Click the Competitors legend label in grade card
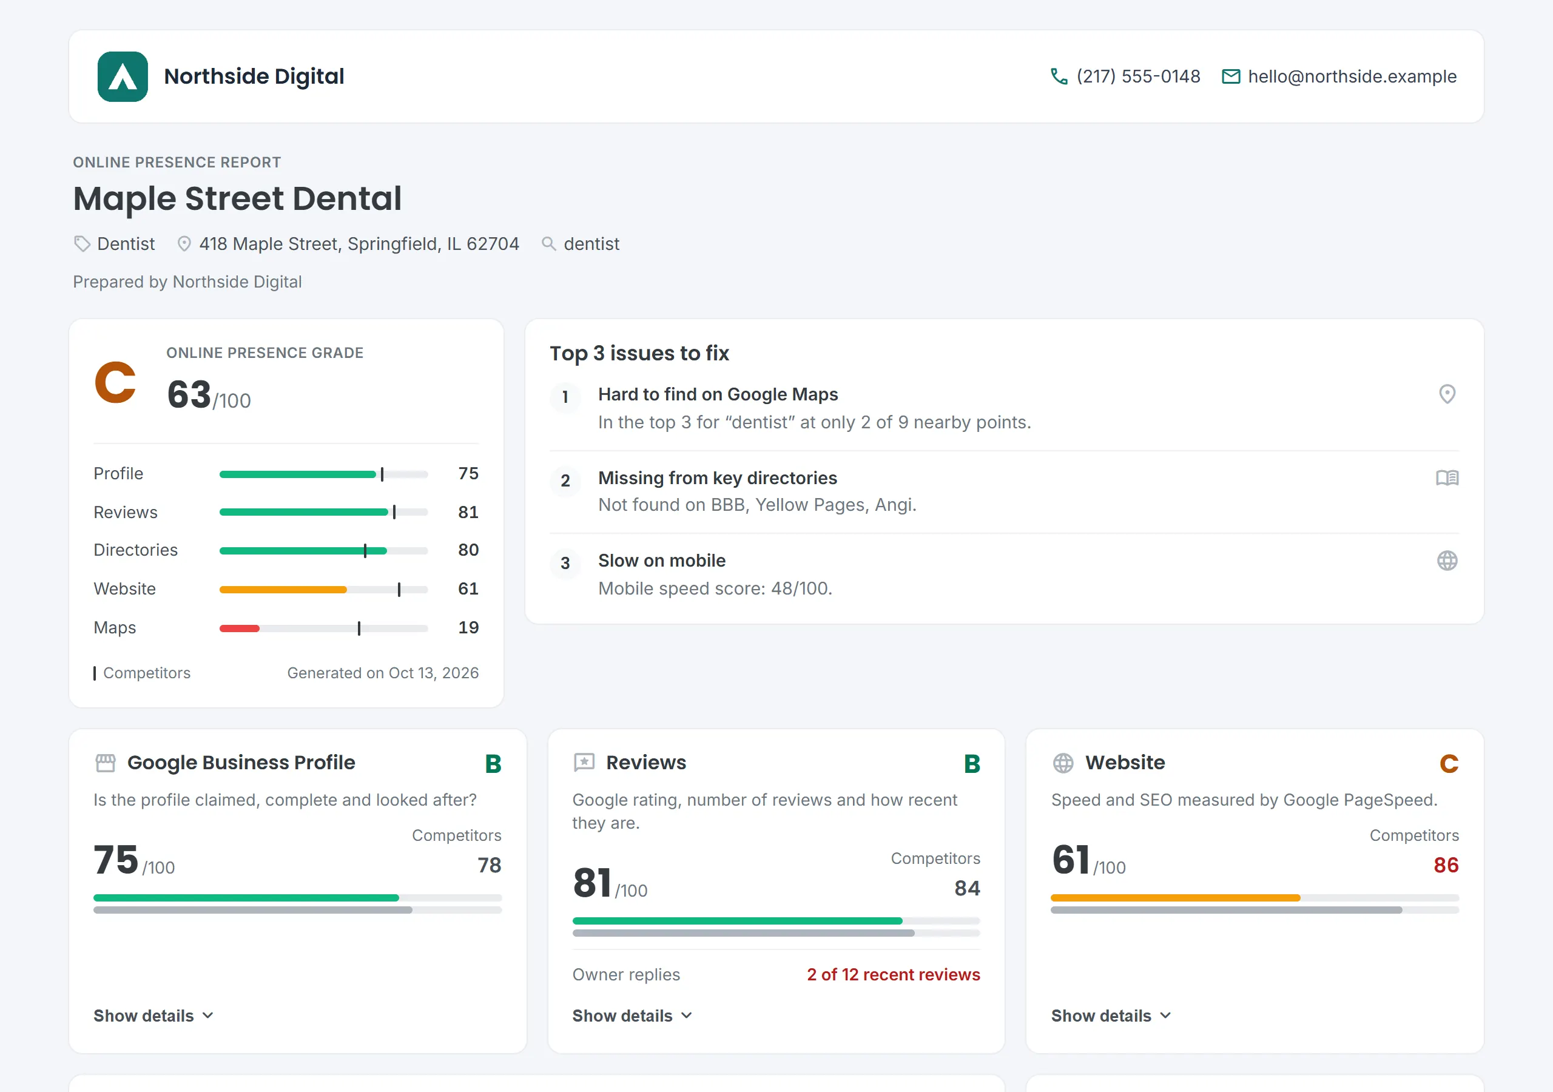This screenshot has width=1553, height=1092. point(147,673)
